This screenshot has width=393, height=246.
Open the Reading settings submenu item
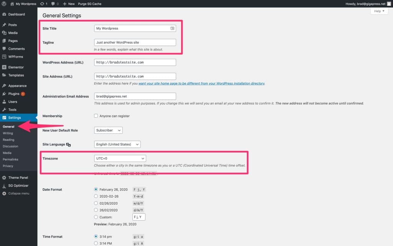pyautogui.click(x=8, y=140)
